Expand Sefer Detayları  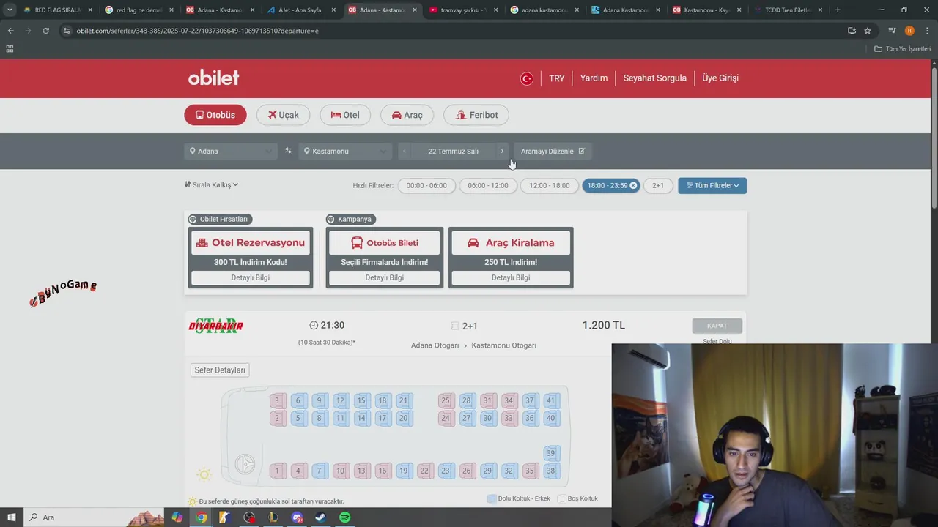220,370
